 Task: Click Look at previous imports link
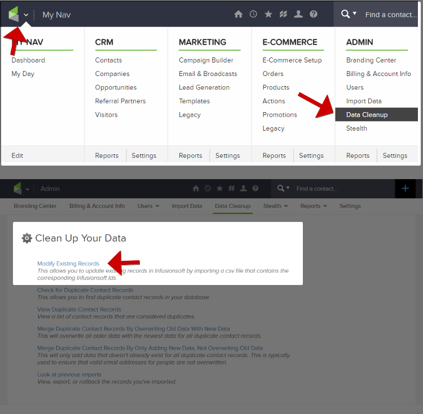click(x=69, y=375)
